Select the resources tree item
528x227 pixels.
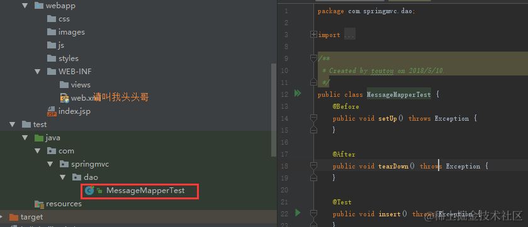pos(64,204)
